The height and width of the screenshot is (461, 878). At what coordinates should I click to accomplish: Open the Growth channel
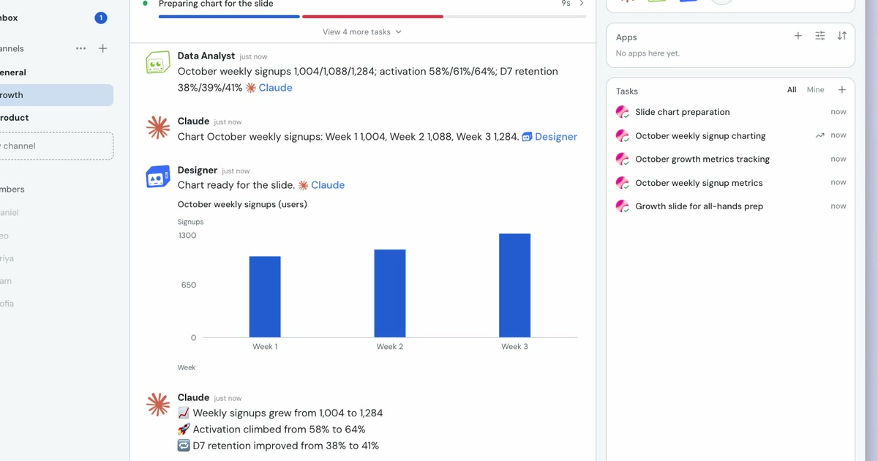56,95
